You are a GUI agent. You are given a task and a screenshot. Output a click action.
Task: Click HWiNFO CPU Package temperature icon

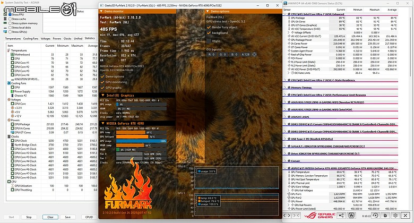pyautogui.click(x=289, y=18)
